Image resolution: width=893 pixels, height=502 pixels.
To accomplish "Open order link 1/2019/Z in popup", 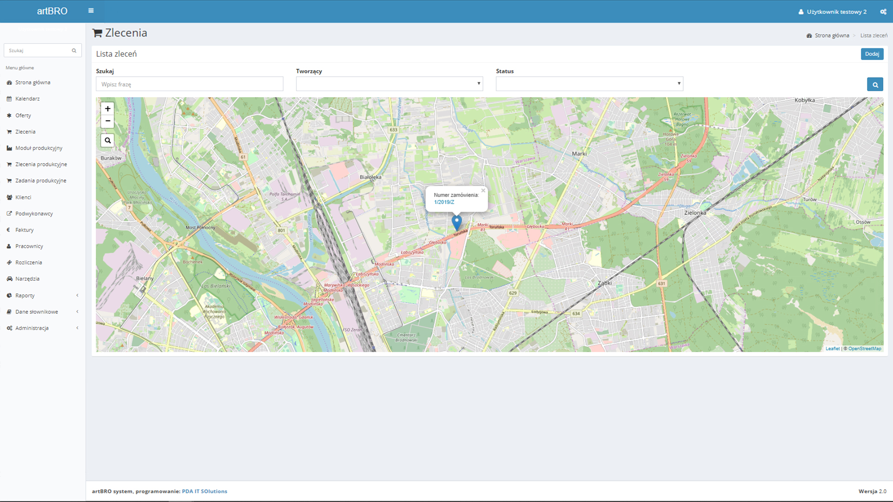I will coord(444,202).
